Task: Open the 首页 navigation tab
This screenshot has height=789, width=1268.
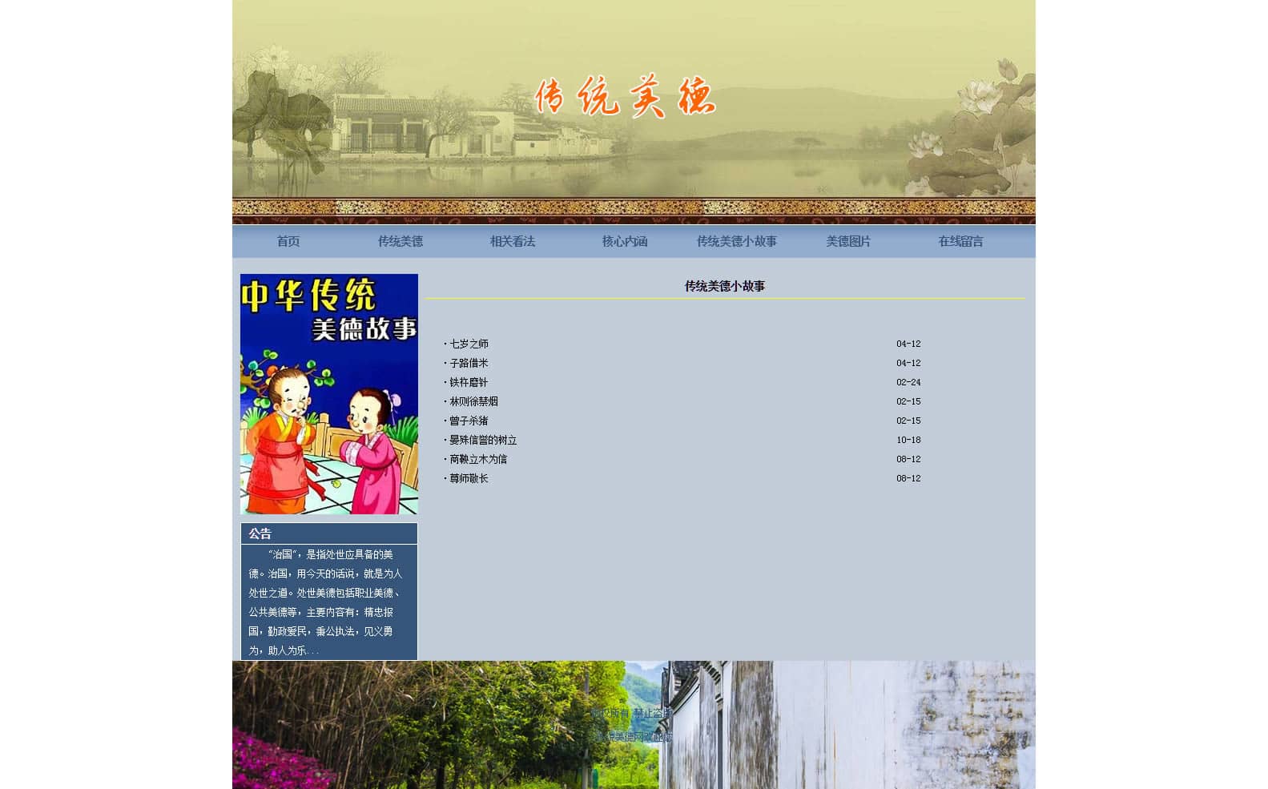Action: [x=288, y=241]
